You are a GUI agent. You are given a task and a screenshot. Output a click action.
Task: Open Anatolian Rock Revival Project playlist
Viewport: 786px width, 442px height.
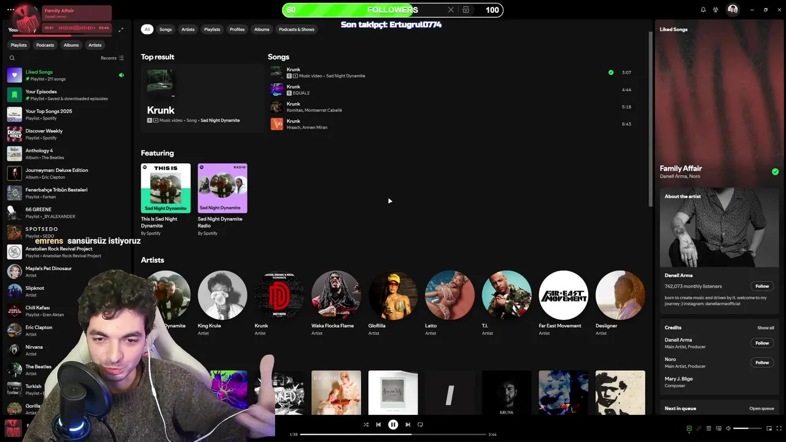66,252
